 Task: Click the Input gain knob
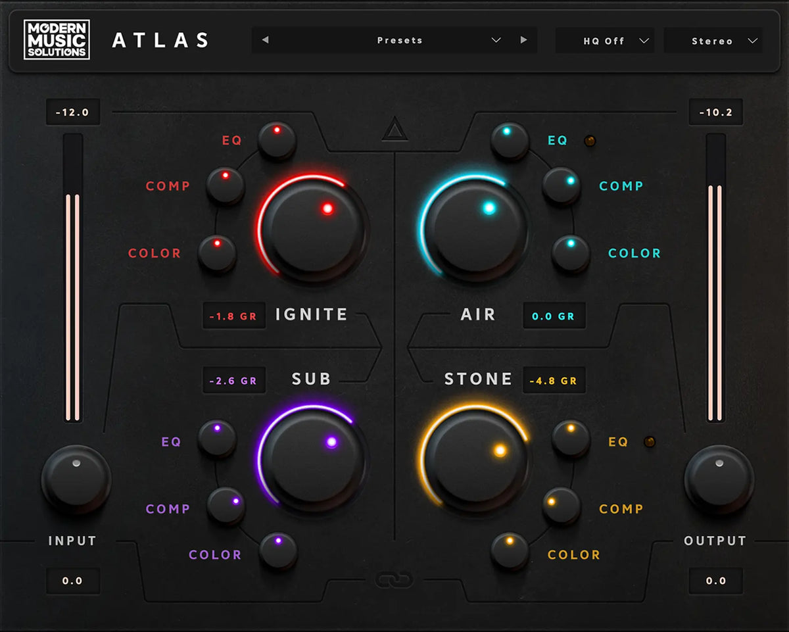76,479
